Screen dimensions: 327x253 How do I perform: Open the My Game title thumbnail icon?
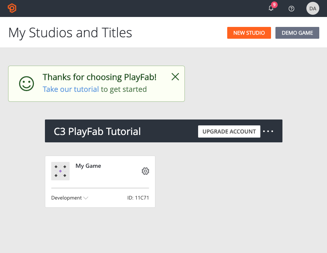point(60,171)
